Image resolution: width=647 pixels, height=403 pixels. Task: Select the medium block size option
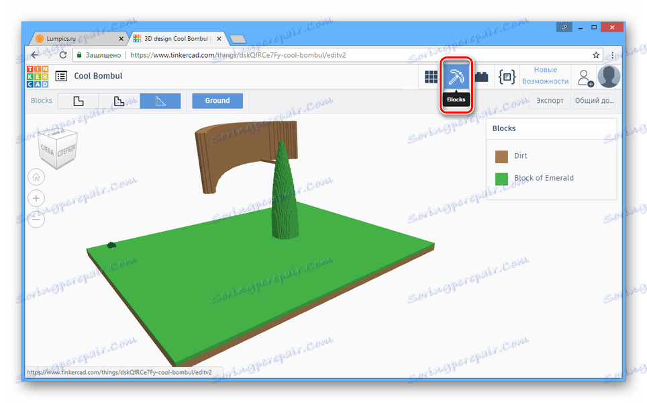119,101
